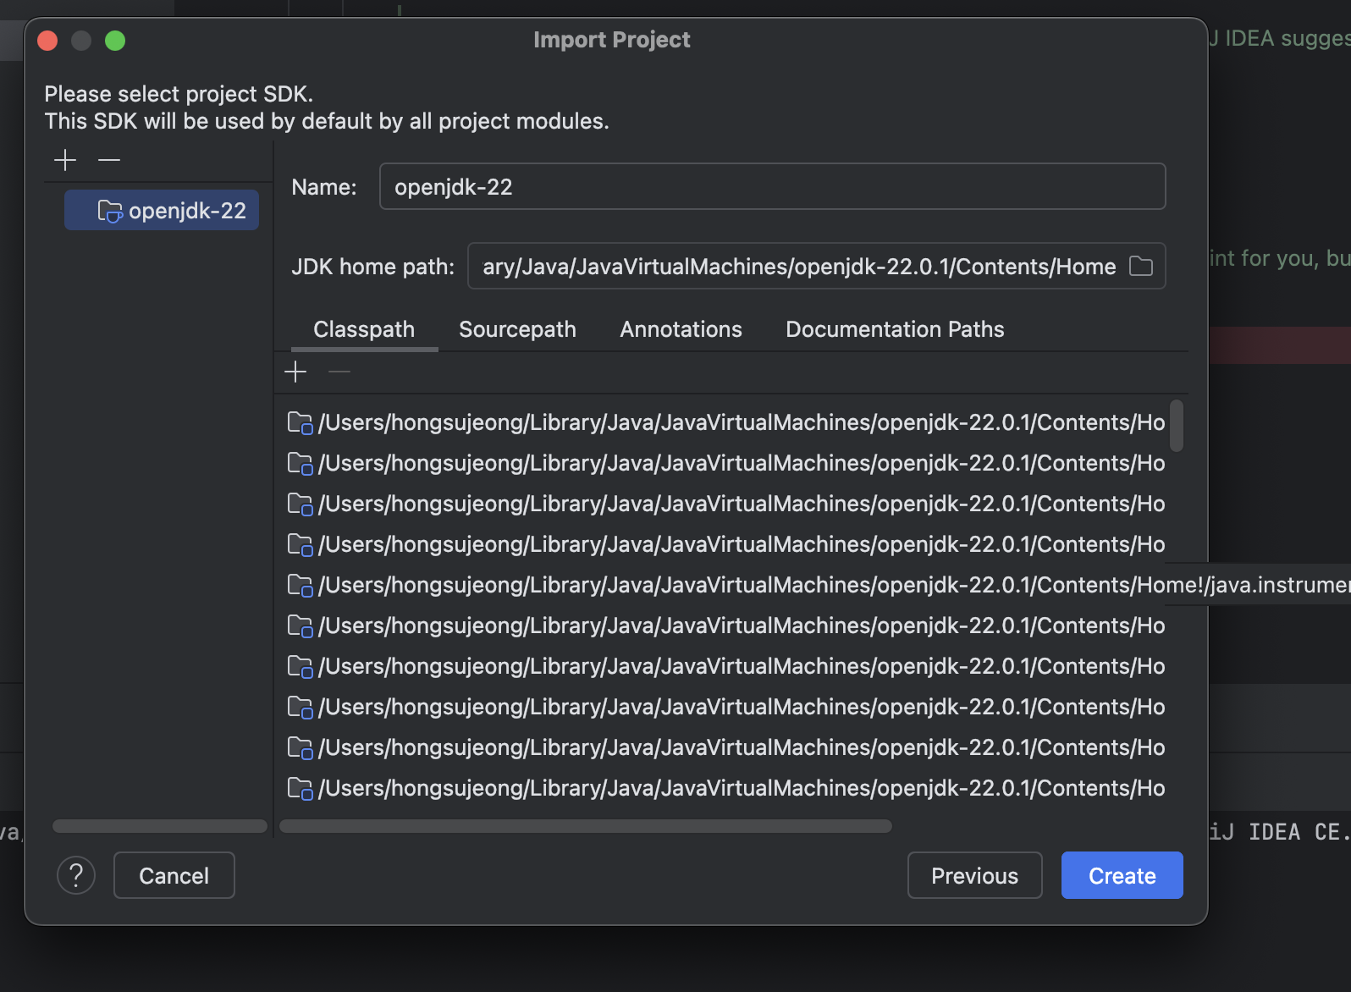Image resolution: width=1351 pixels, height=992 pixels.
Task: Click the browse folder icon for JDK home path
Action: 1141,267
